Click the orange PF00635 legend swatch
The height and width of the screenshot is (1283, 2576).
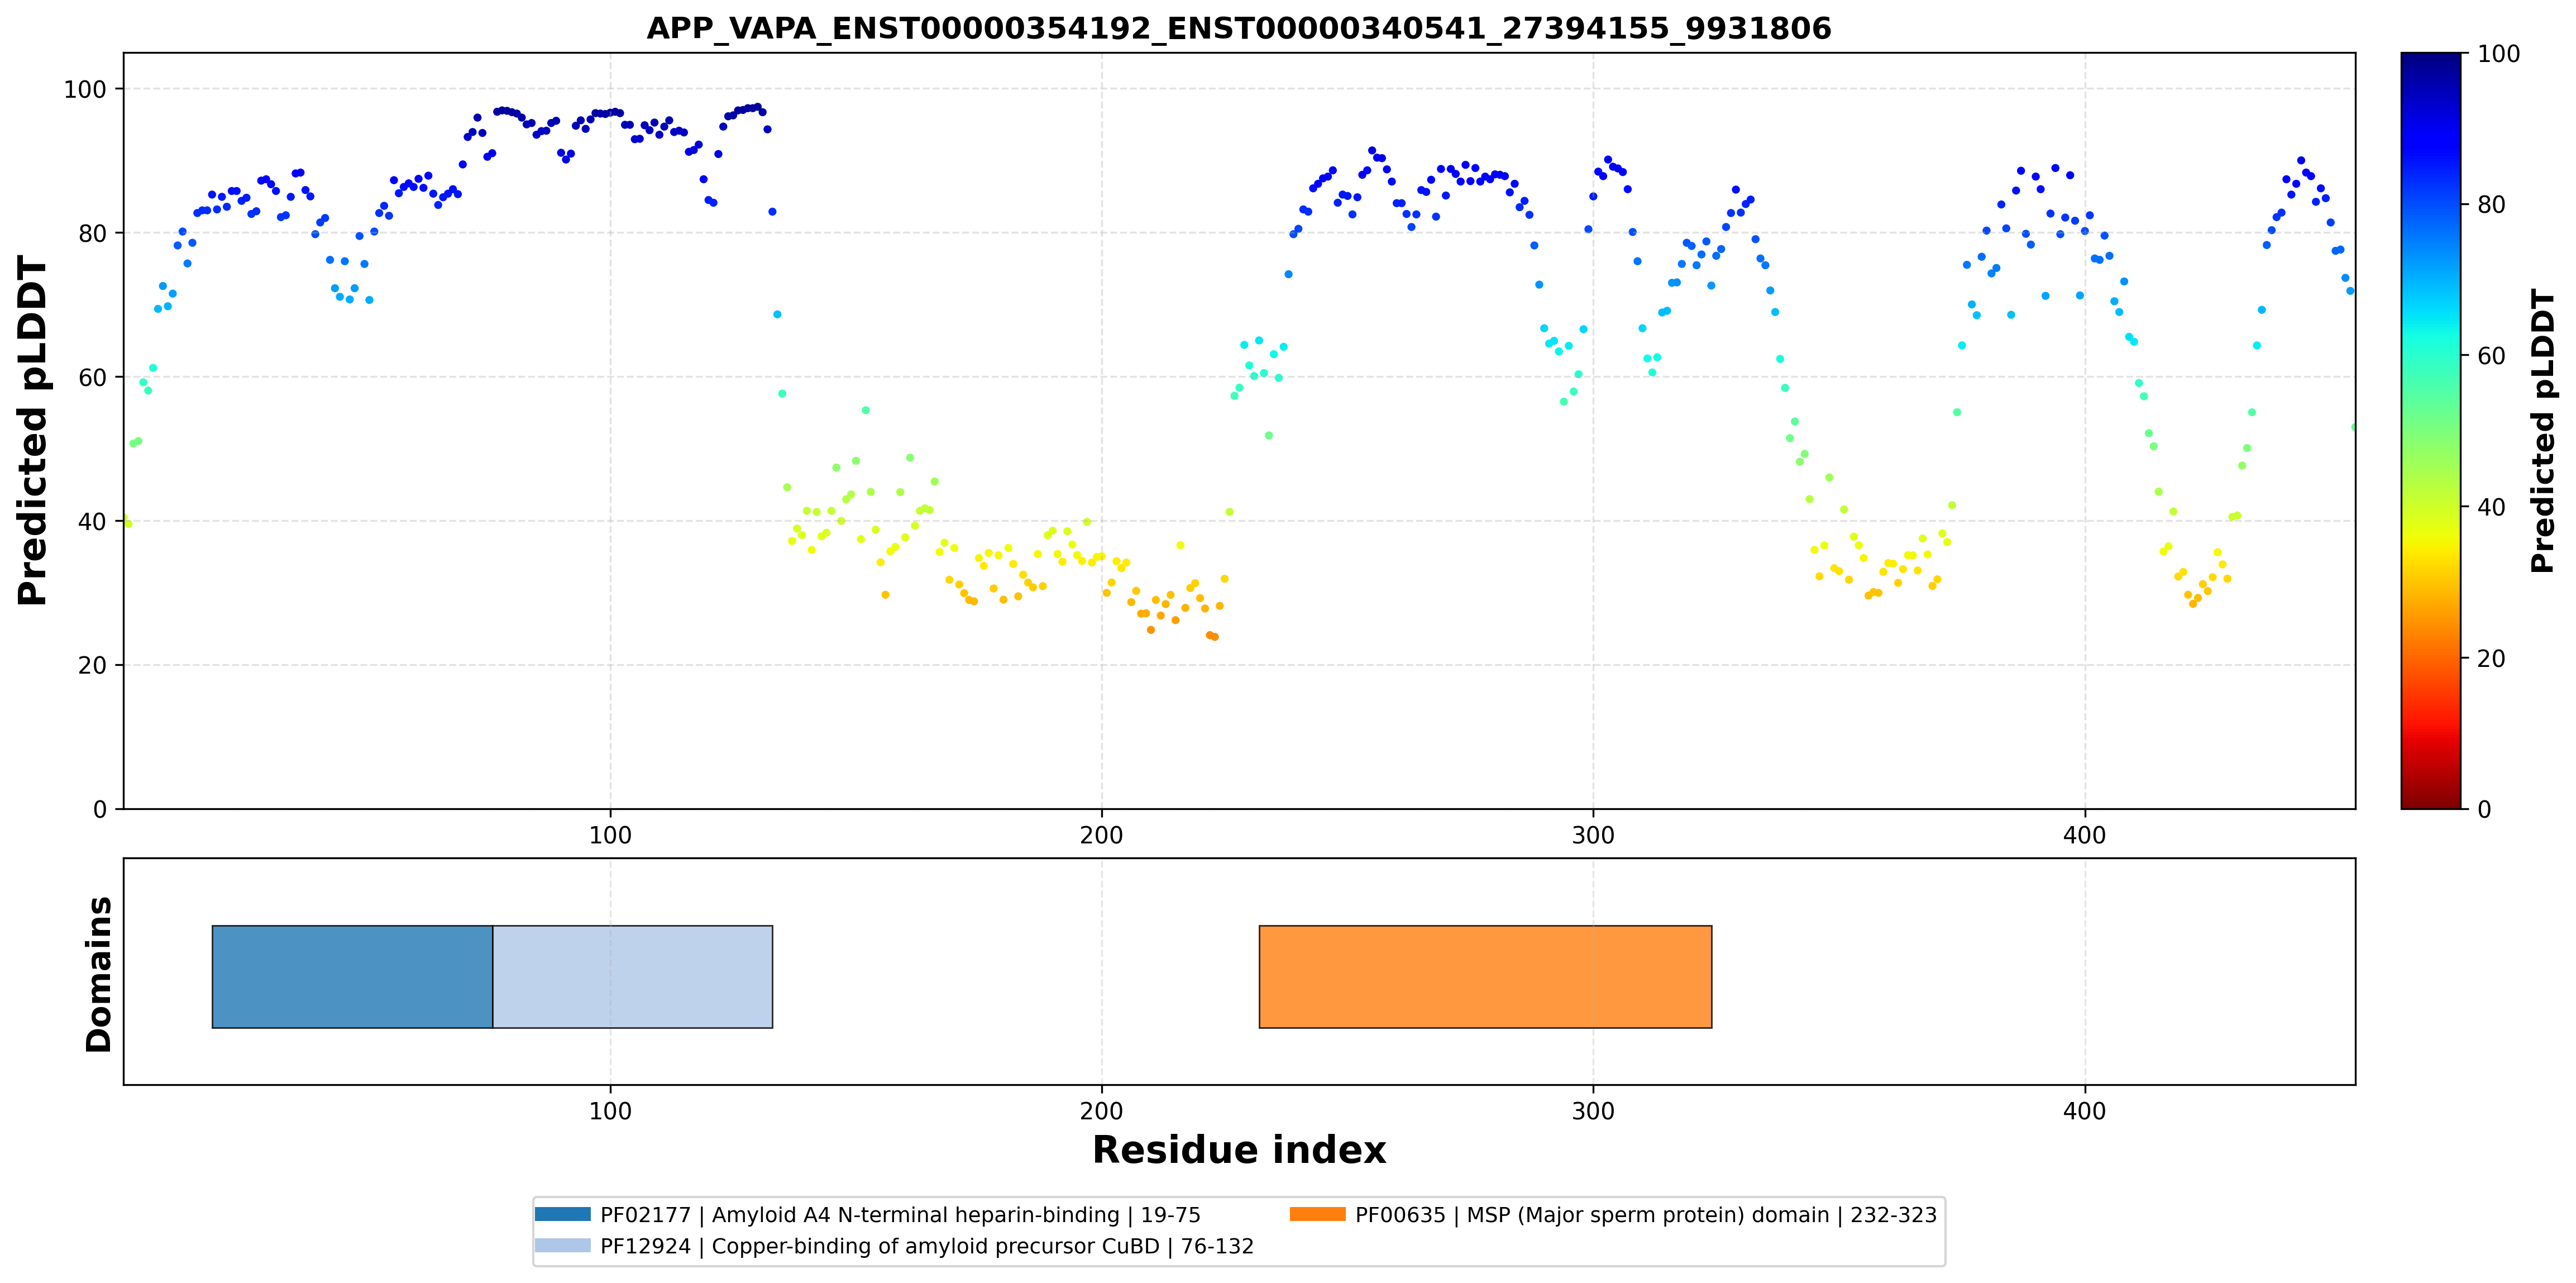[1317, 1214]
